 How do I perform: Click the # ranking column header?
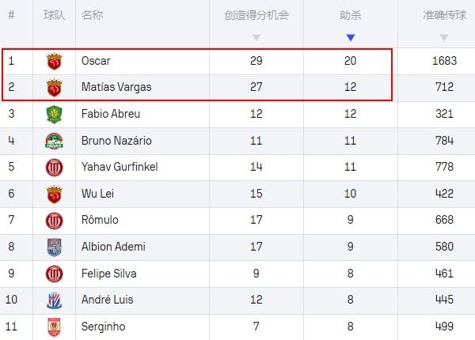tap(12, 15)
